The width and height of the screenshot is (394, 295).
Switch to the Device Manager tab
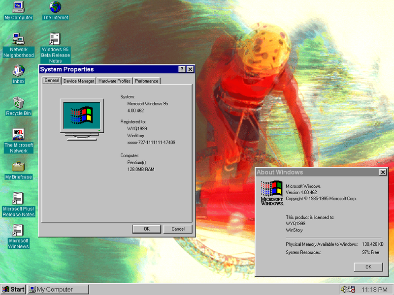[x=78, y=81]
